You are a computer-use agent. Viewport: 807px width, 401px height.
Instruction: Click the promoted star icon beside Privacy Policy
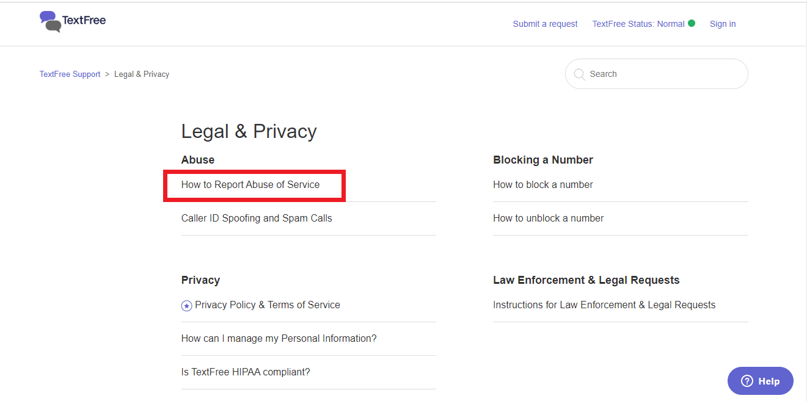(187, 306)
